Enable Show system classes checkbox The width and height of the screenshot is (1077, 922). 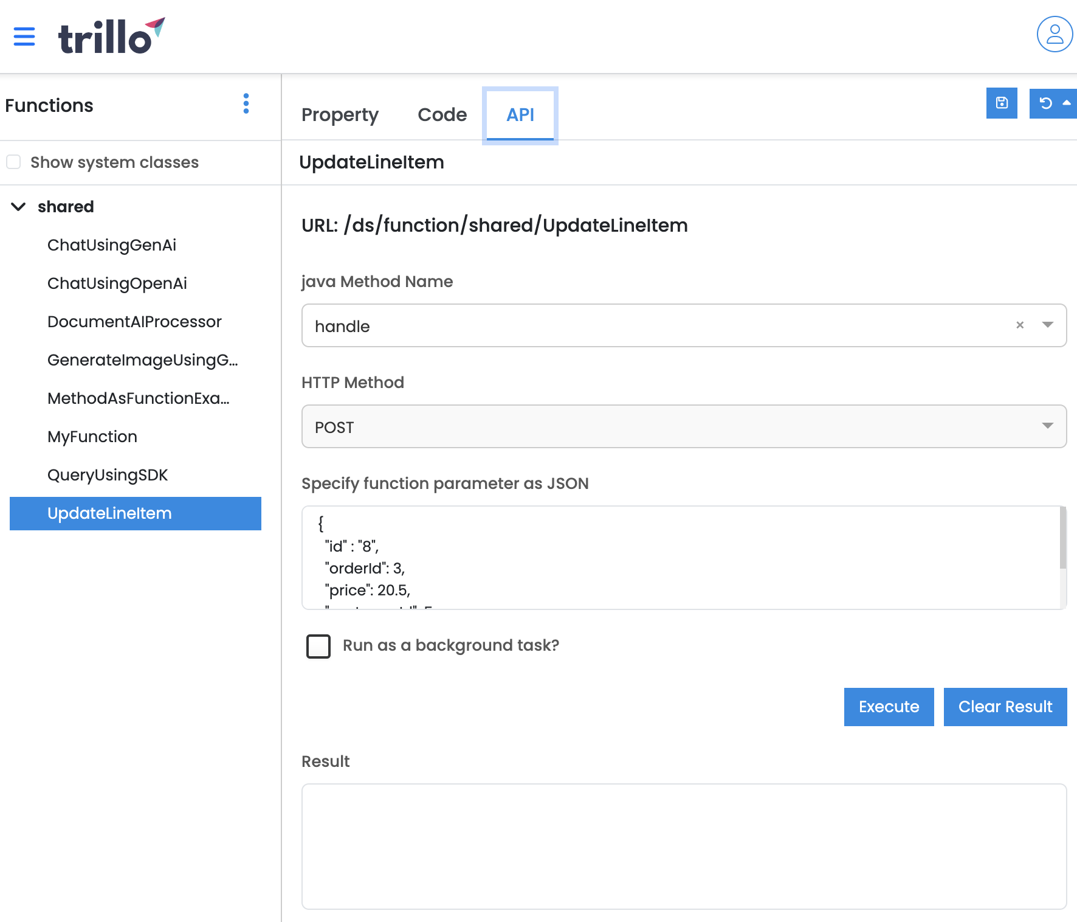pos(14,162)
